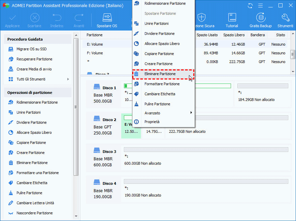This screenshot has width=296, height=221.
Task: Open the hamburger menu in title bar
Action: pos(261,6)
